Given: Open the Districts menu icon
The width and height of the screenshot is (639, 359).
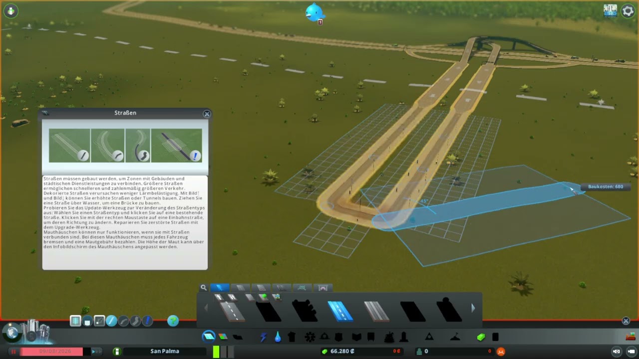Looking at the screenshot, I should [x=238, y=337].
